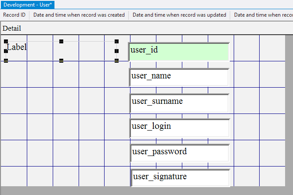
Task: Select the Development - User* tab
Action: pos(28,4)
